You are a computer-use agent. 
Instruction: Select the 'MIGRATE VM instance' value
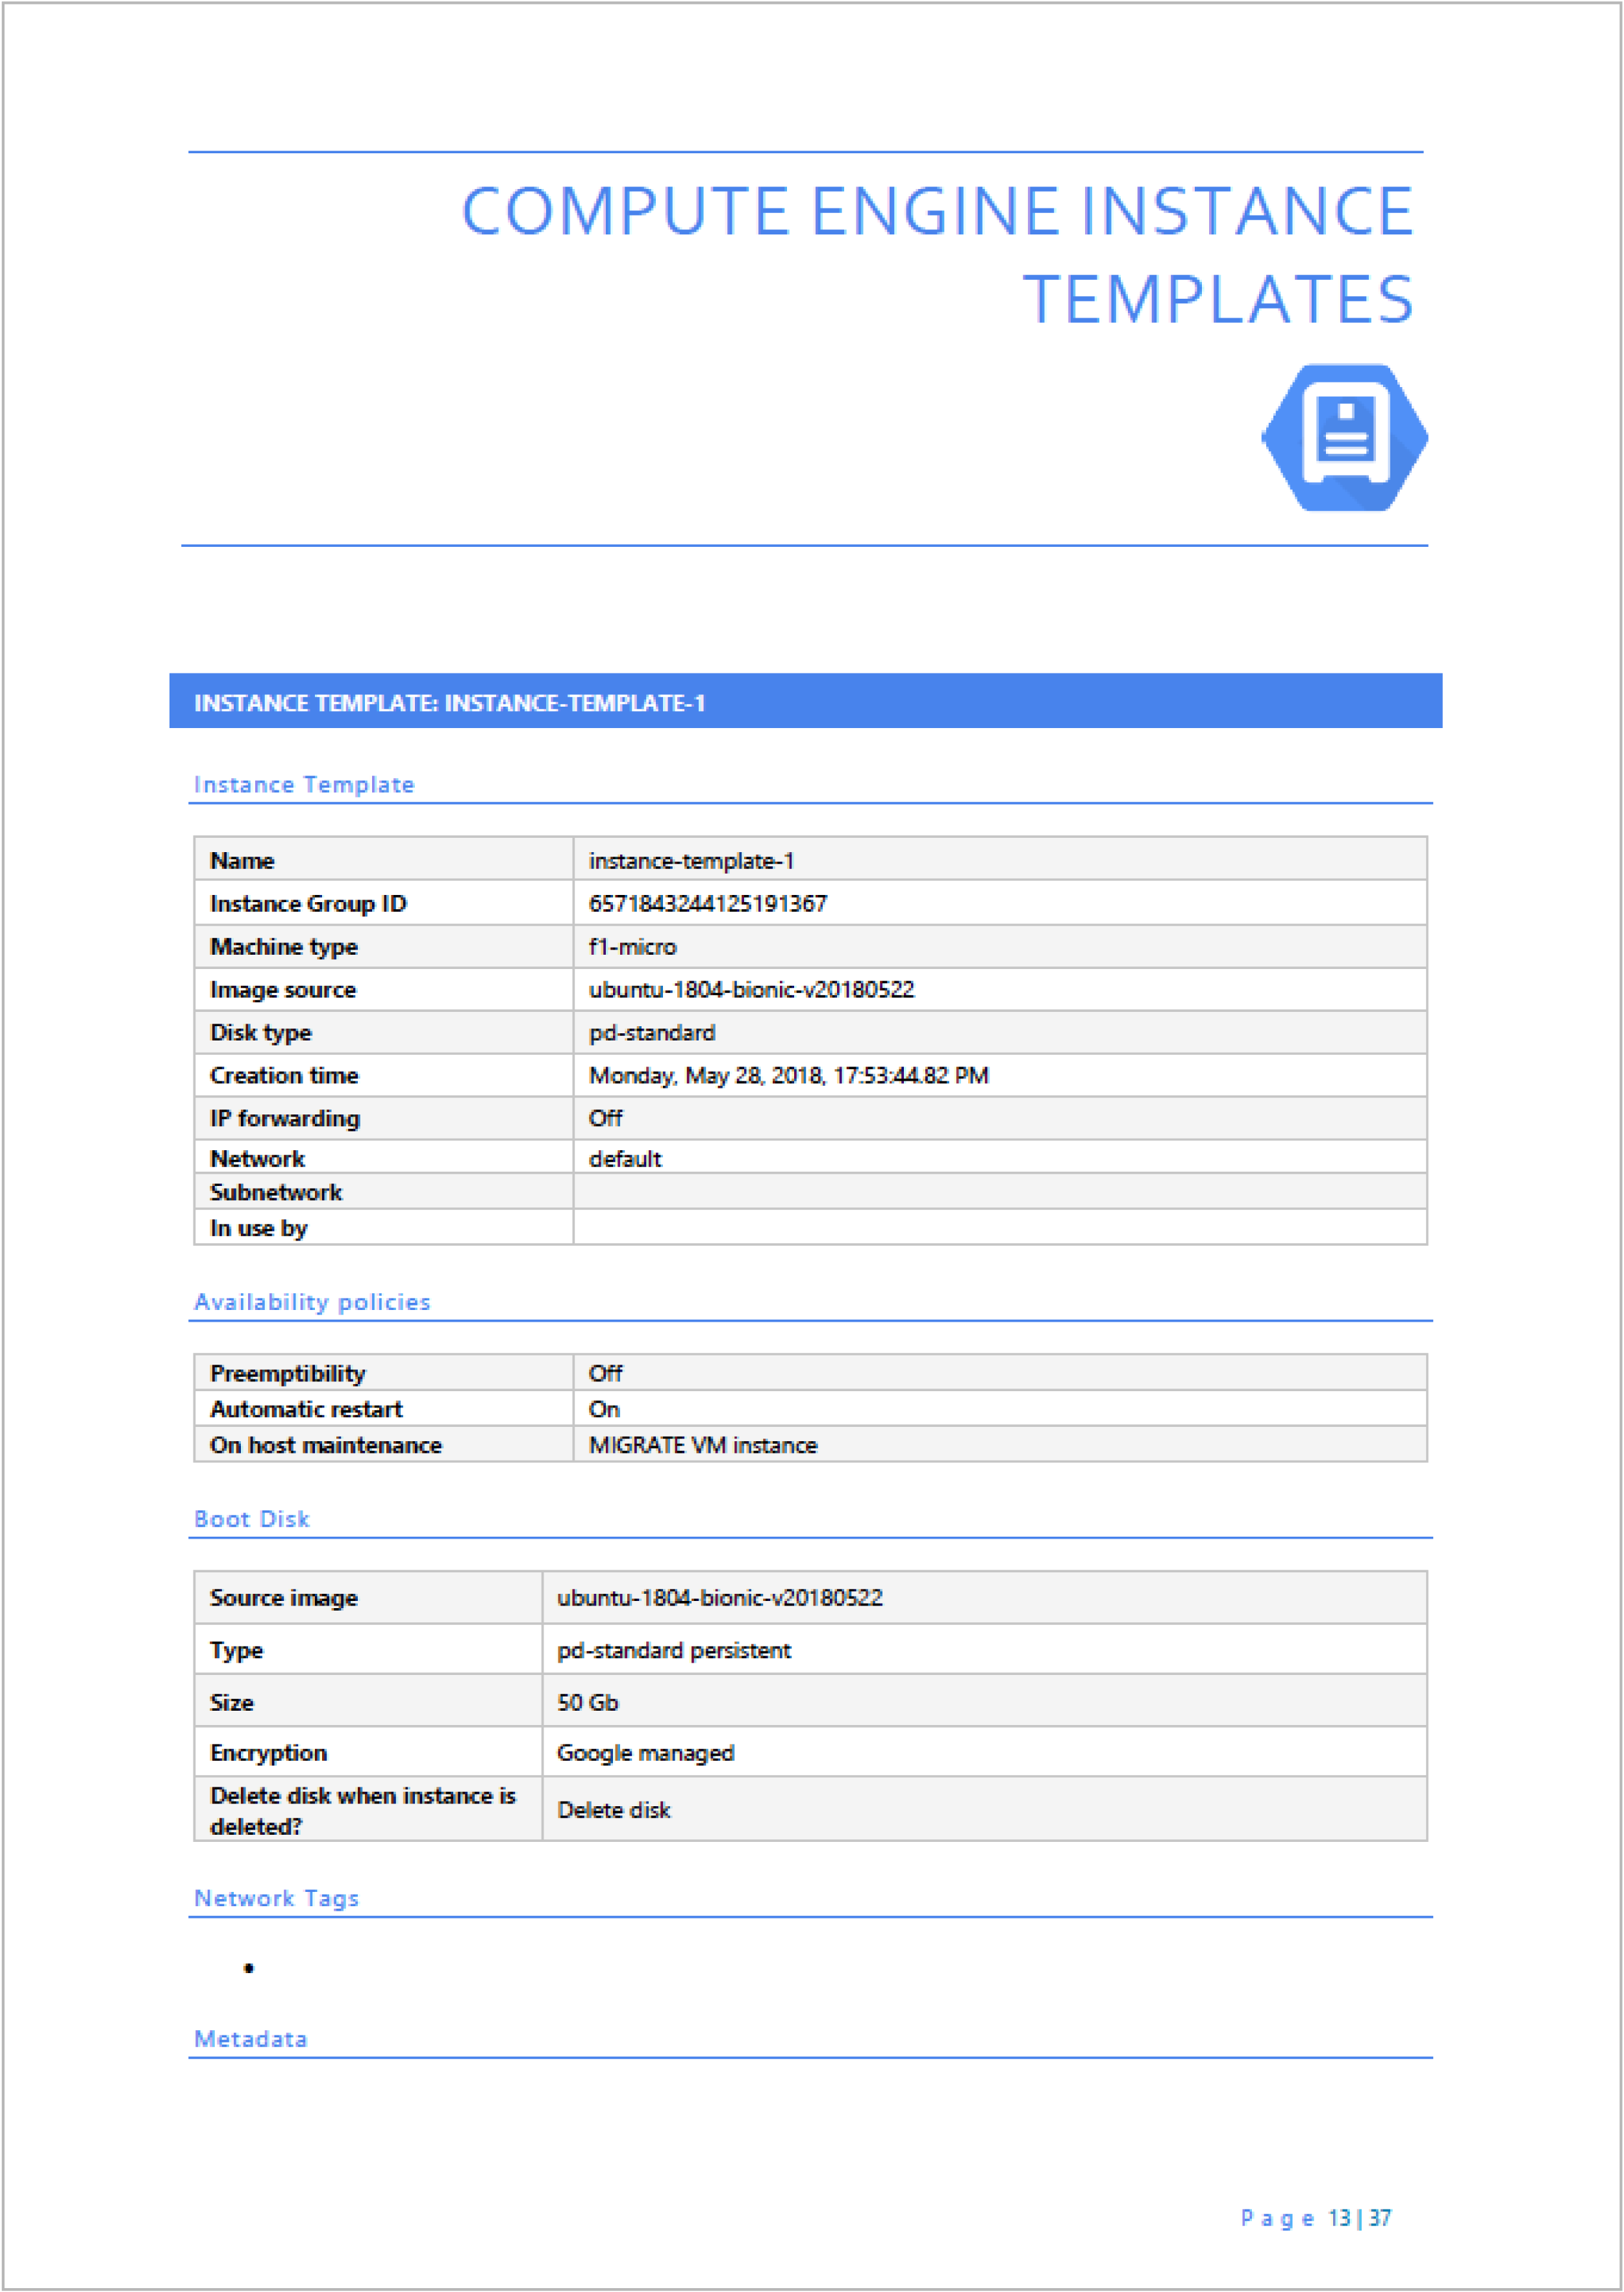(x=703, y=1446)
